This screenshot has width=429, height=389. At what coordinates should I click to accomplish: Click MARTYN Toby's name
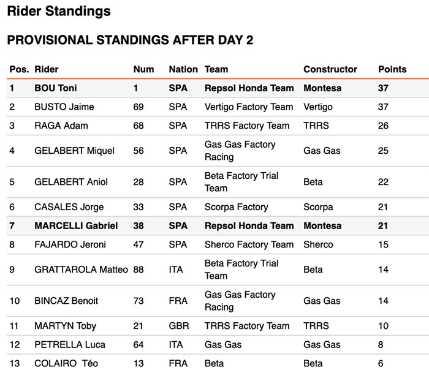[66, 326]
